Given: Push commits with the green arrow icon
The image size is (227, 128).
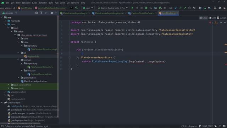Looking at the screenshot, I should [x=185, y=8].
